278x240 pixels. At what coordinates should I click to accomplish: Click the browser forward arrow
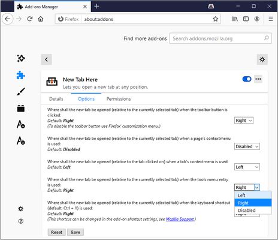[x=19, y=19]
